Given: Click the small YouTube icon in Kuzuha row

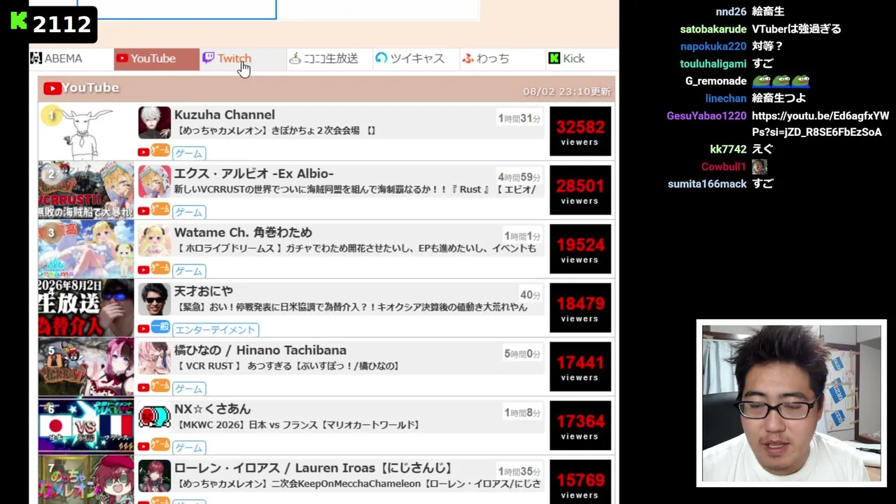Looking at the screenshot, I should tap(143, 152).
